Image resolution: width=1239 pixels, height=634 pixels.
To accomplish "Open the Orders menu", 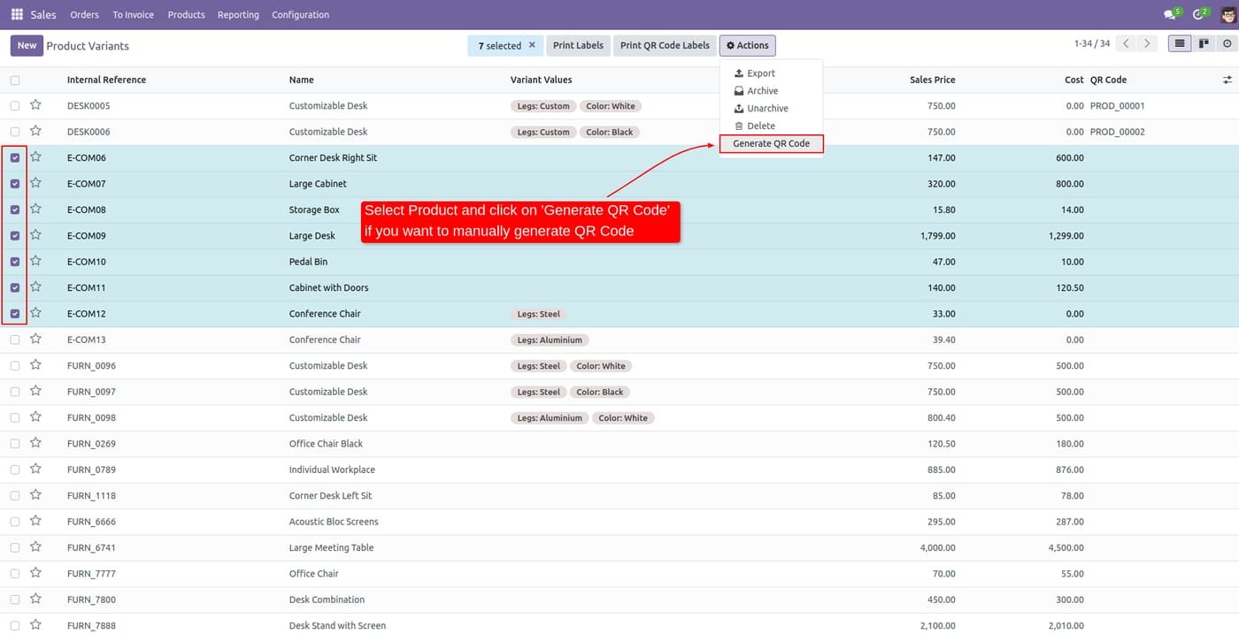I will click(85, 15).
